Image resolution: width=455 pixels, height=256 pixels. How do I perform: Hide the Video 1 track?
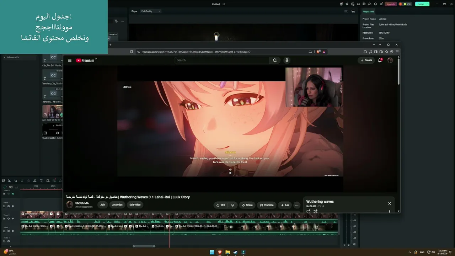(13, 231)
